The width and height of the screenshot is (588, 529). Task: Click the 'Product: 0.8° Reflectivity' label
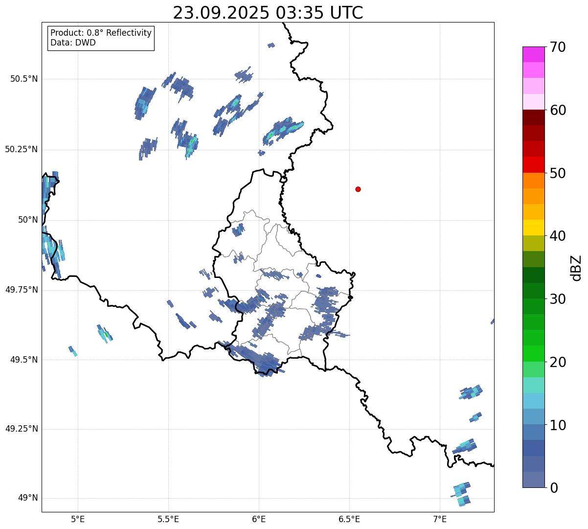pos(101,33)
